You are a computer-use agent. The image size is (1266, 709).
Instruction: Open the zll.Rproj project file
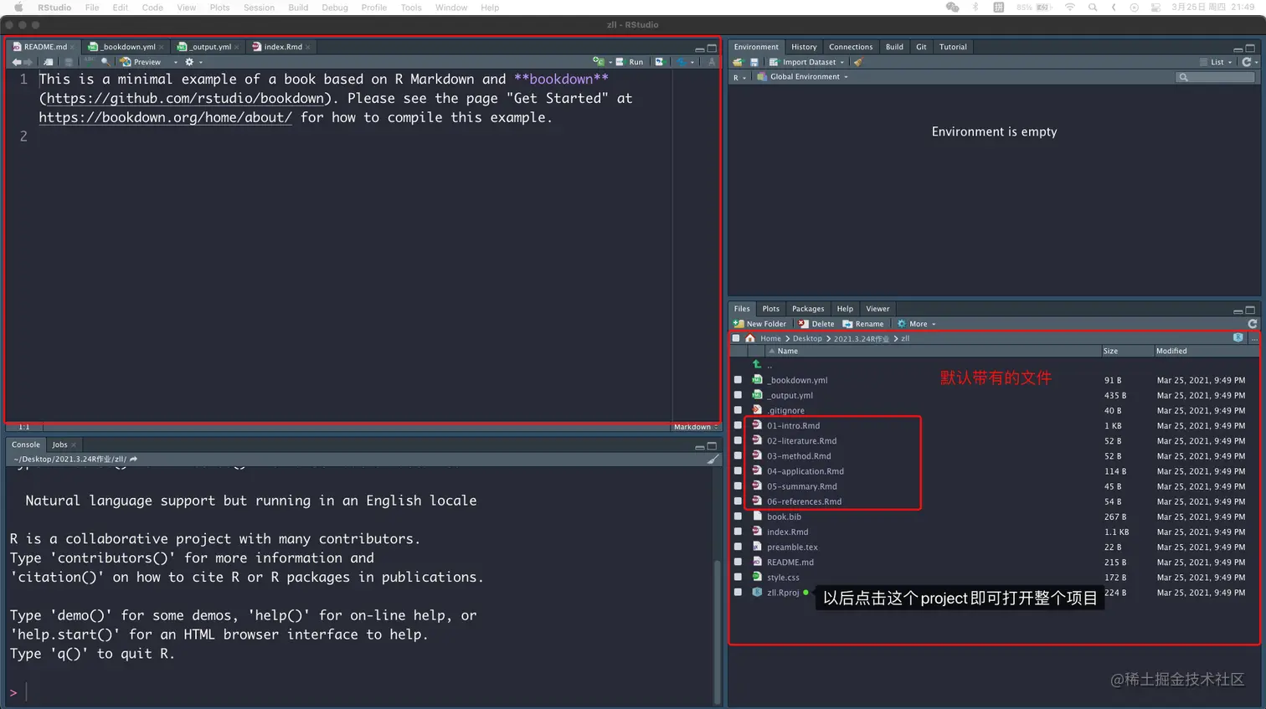pos(783,593)
